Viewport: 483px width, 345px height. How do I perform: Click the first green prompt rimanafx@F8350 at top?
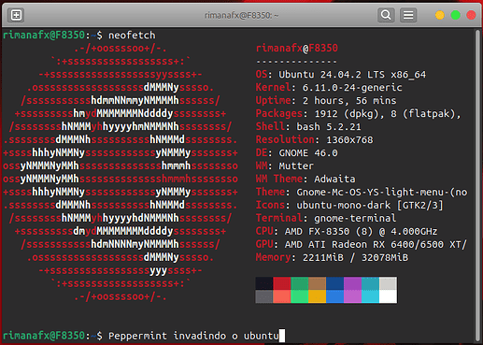click(44, 36)
